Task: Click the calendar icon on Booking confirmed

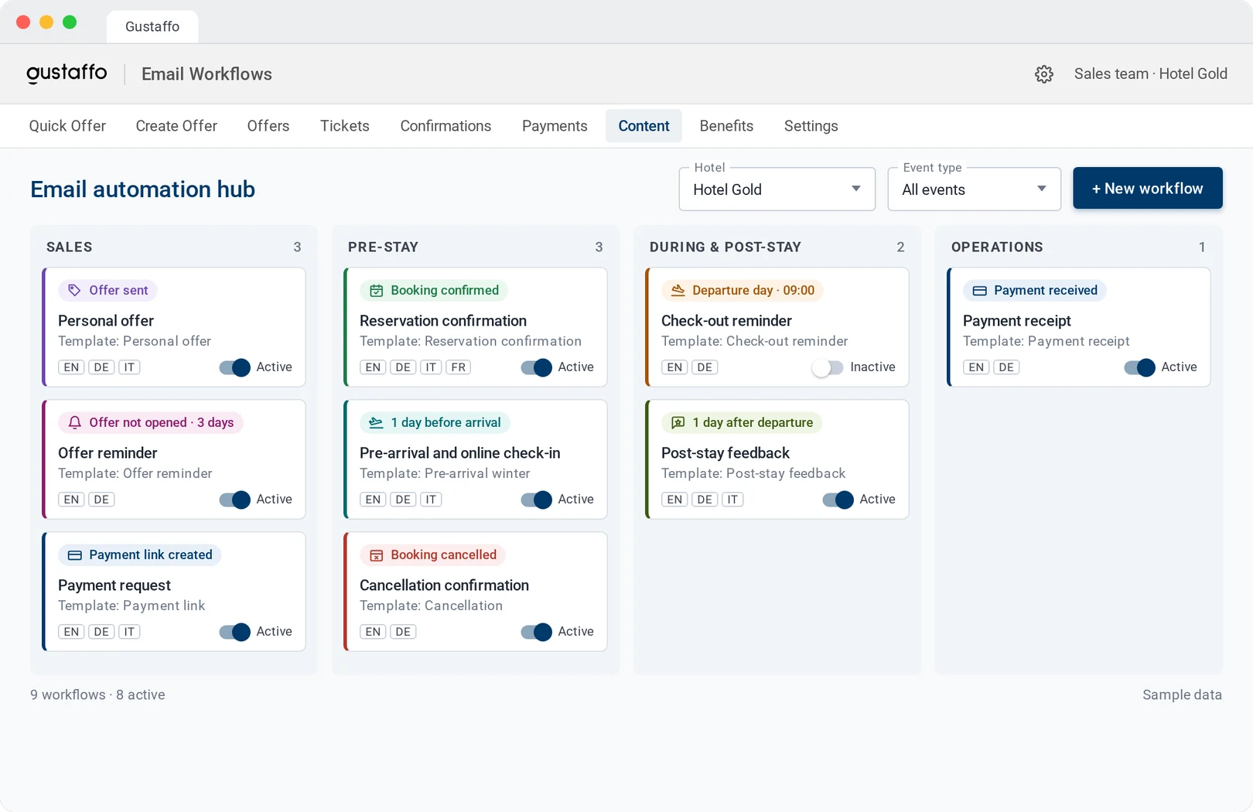Action: point(376,291)
